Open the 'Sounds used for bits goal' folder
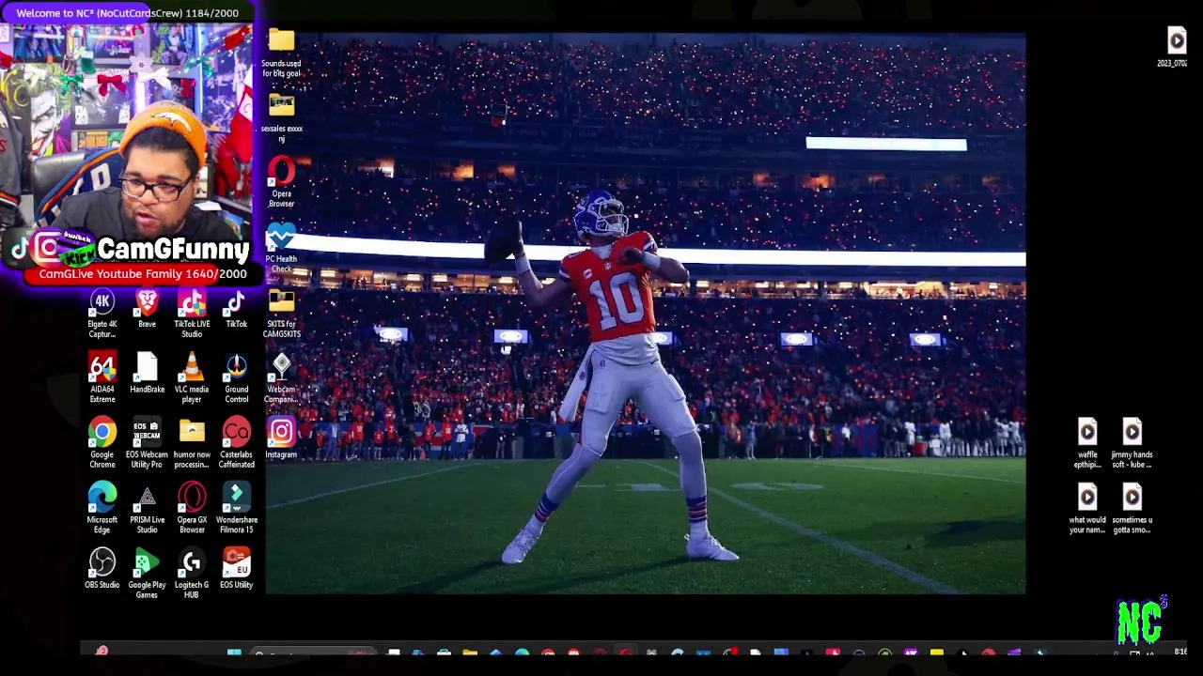 click(x=281, y=54)
